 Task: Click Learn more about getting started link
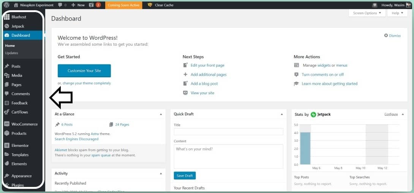coord(330,84)
